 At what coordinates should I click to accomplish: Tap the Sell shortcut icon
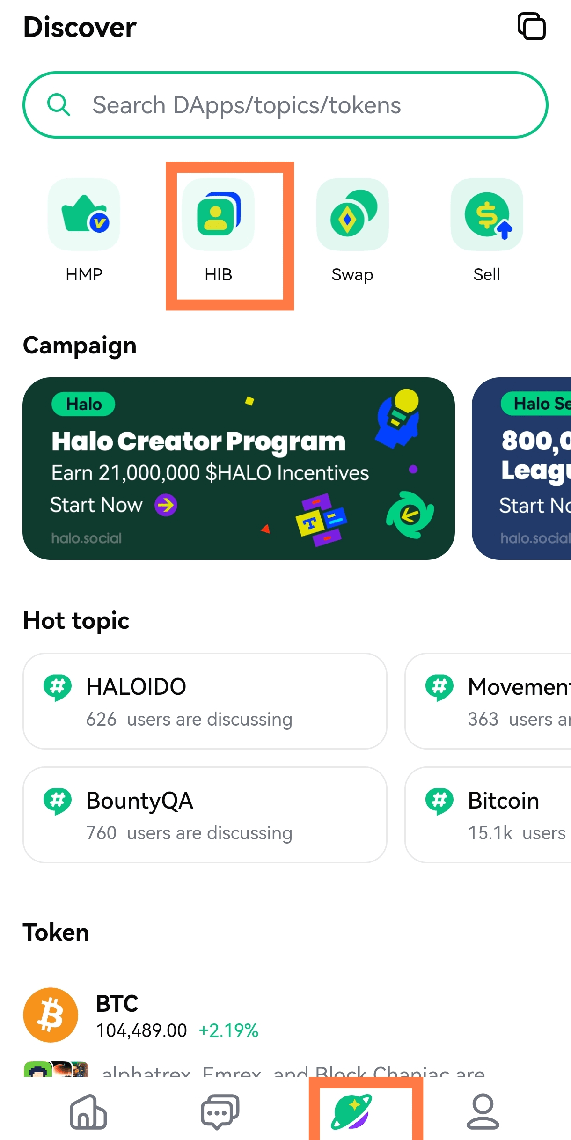pyautogui.click(x=487, y=215)
